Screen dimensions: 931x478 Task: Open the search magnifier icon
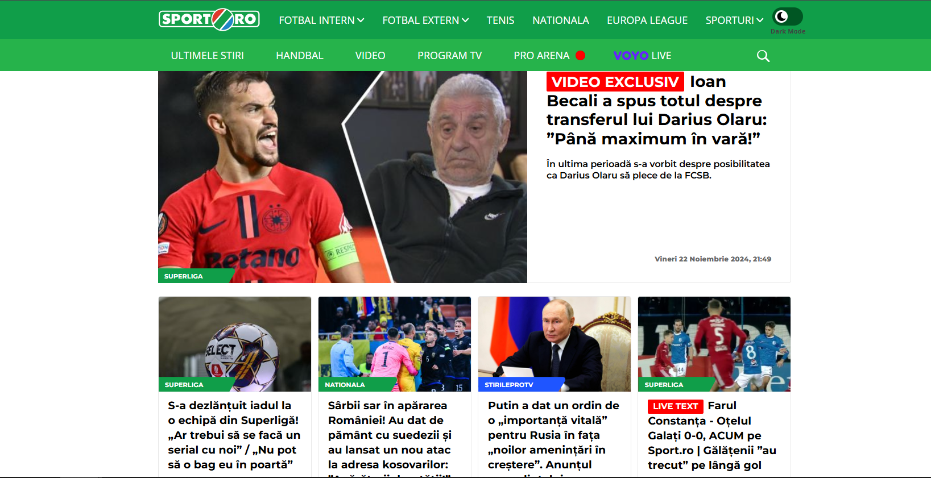763,56
